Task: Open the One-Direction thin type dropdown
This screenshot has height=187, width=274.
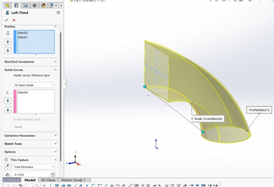Action: click(x=34, y=167)
